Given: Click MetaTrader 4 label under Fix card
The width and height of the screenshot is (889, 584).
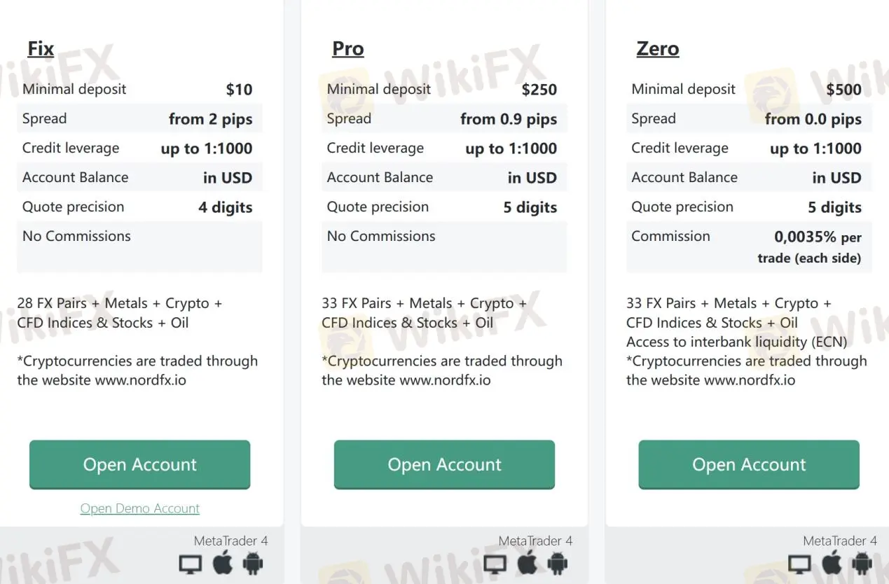Looking at the screenshot, I should [230, 541].
